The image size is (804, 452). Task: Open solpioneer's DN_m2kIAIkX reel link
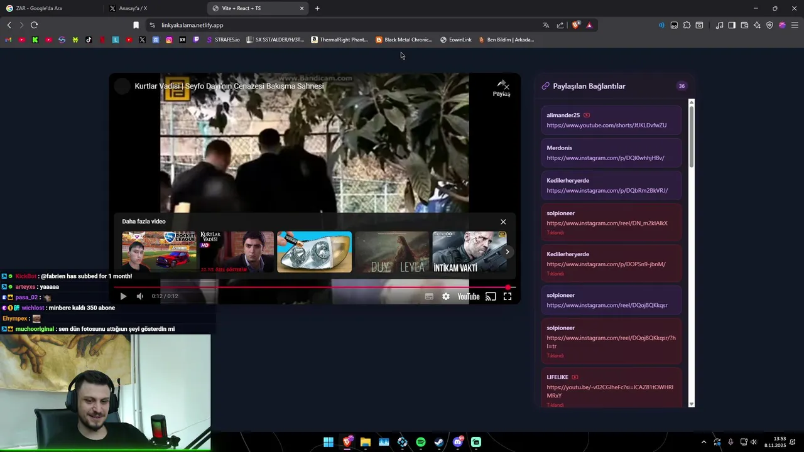[607, 223]
